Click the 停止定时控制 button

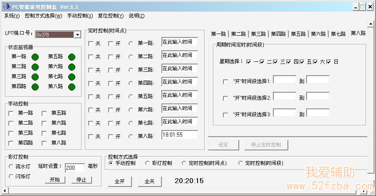coord(267,145)
